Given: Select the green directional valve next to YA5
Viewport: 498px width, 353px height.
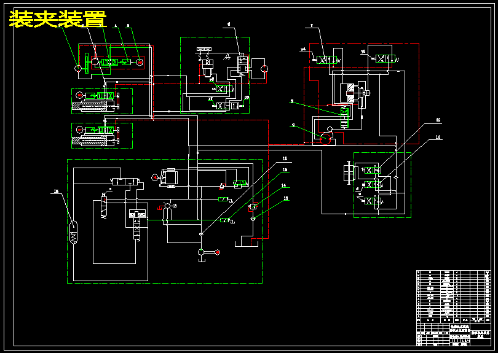Looking at the screenshot, I should [x=385, y=59].
